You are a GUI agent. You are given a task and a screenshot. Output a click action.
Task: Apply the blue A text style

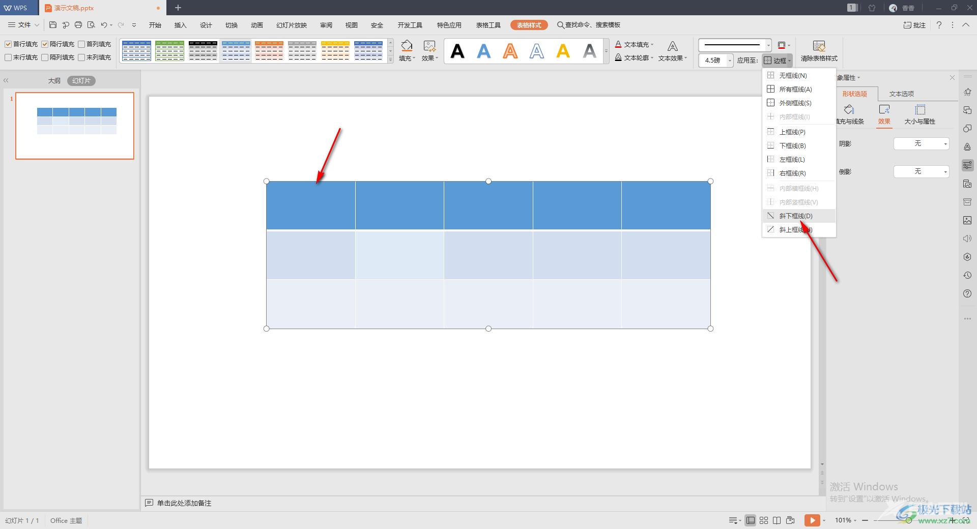484,51
